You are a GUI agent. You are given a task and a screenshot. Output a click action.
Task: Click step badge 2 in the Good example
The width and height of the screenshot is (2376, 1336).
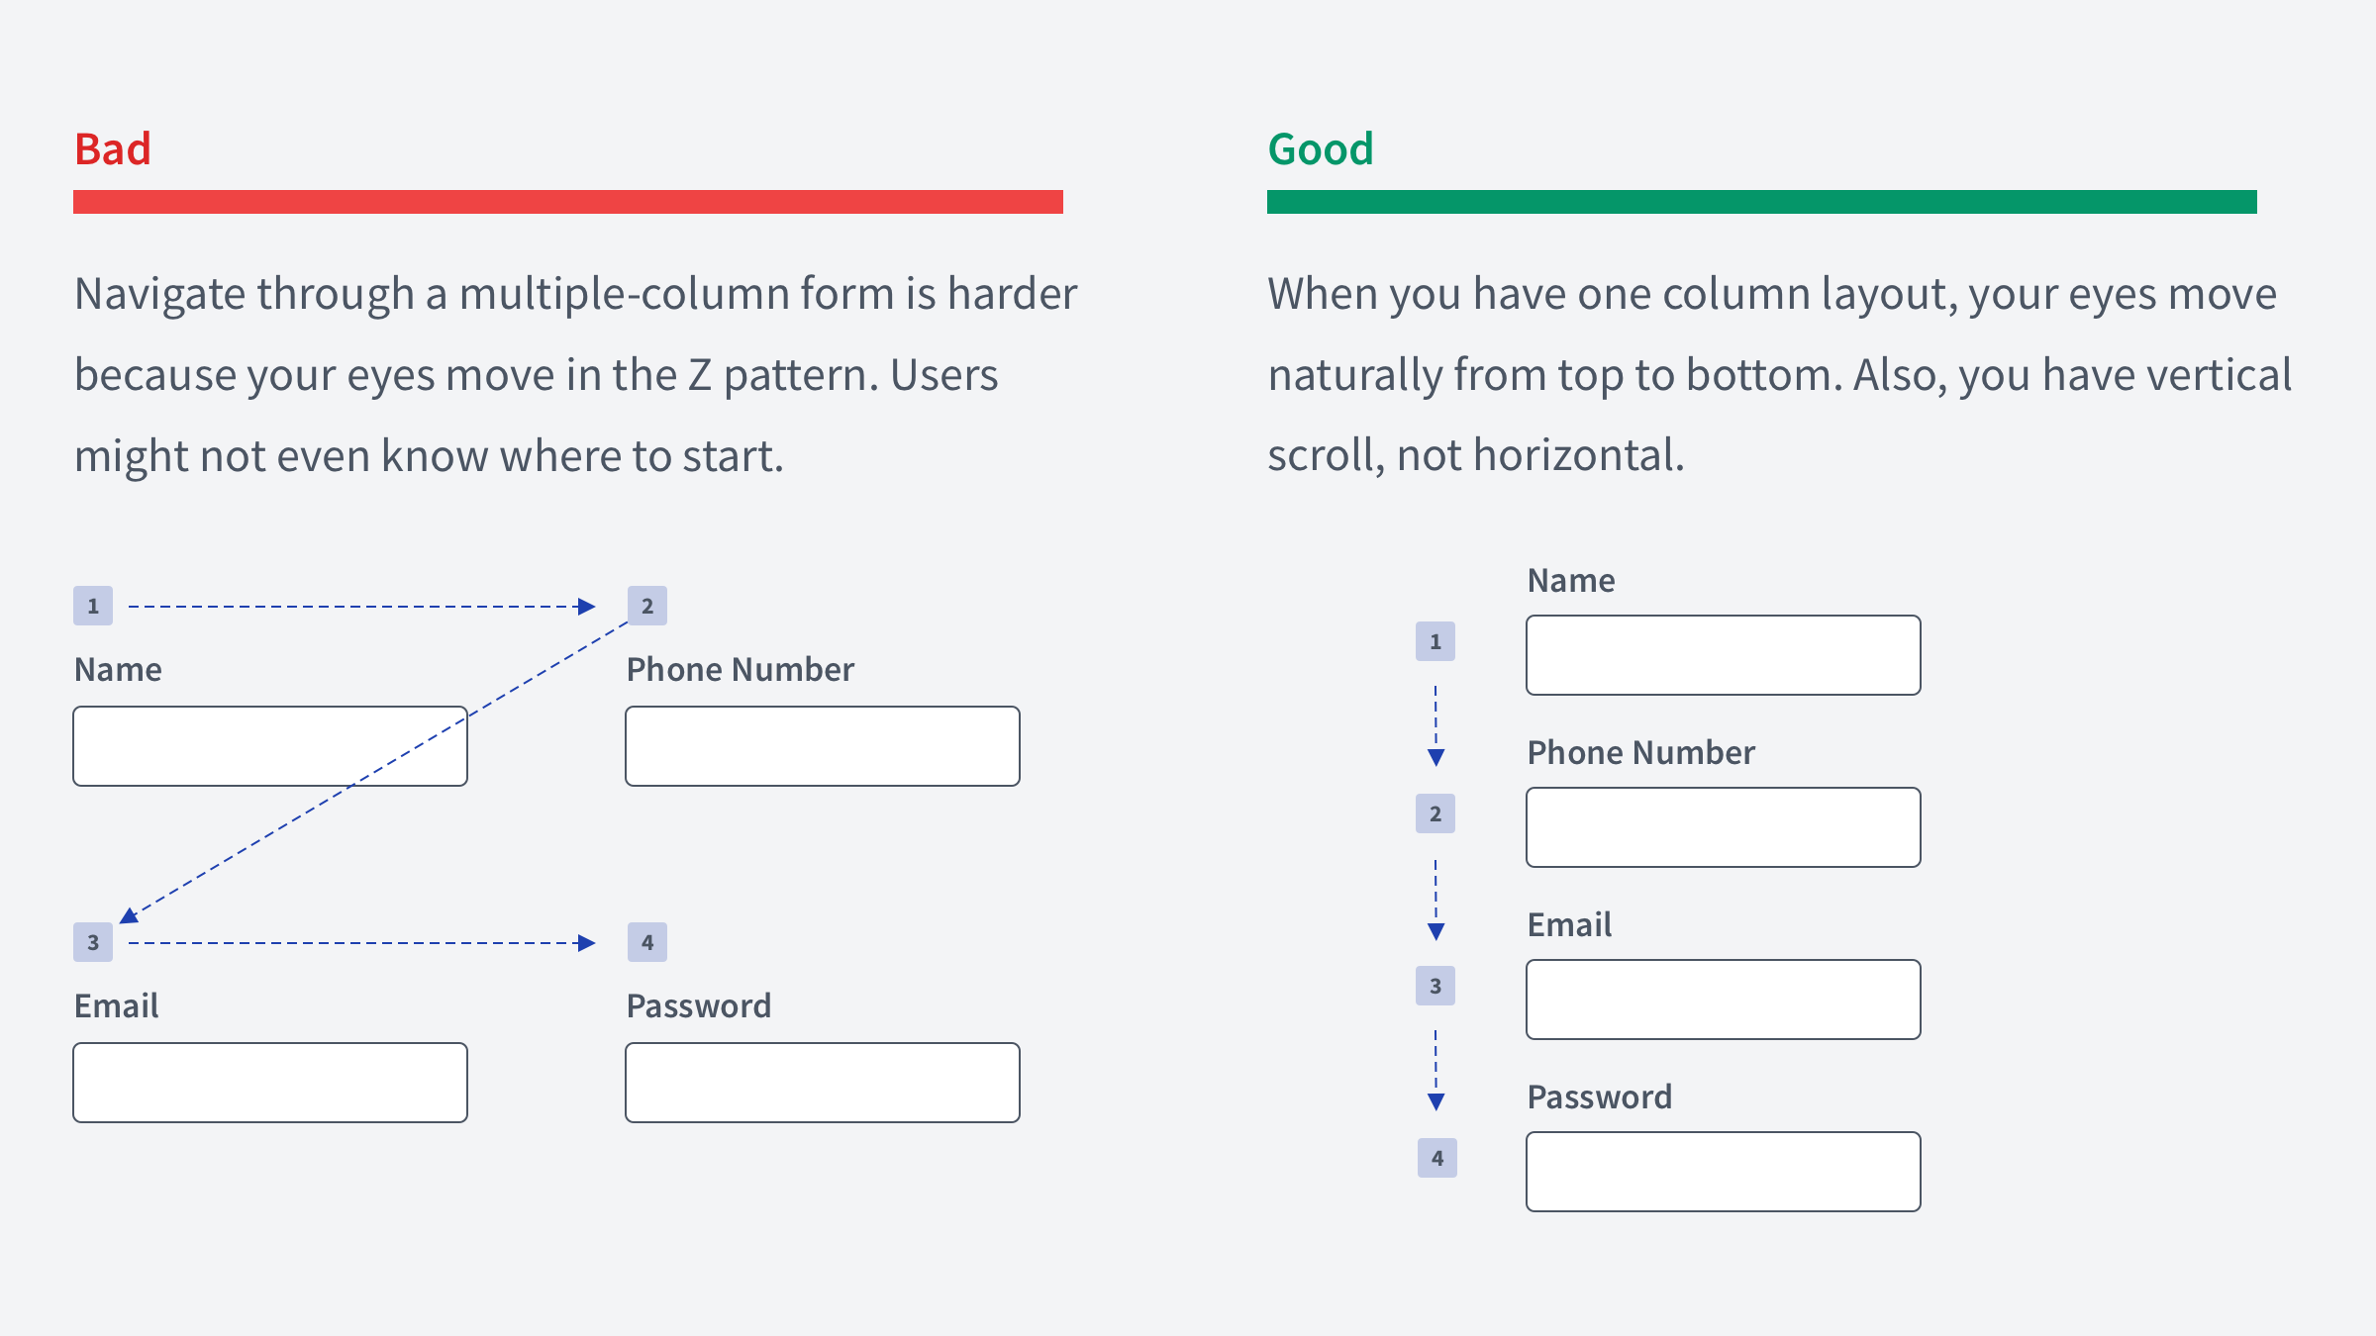pyautogui.click(x=1435, y=813)
